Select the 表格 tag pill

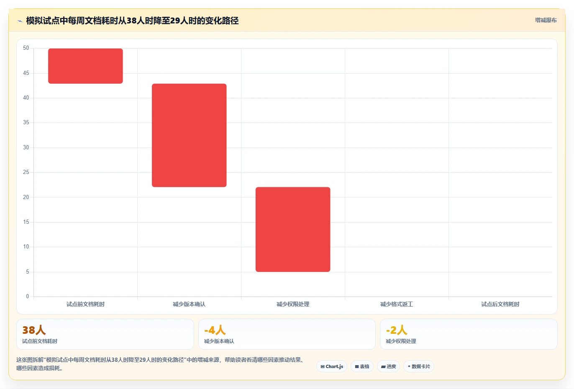362,366
